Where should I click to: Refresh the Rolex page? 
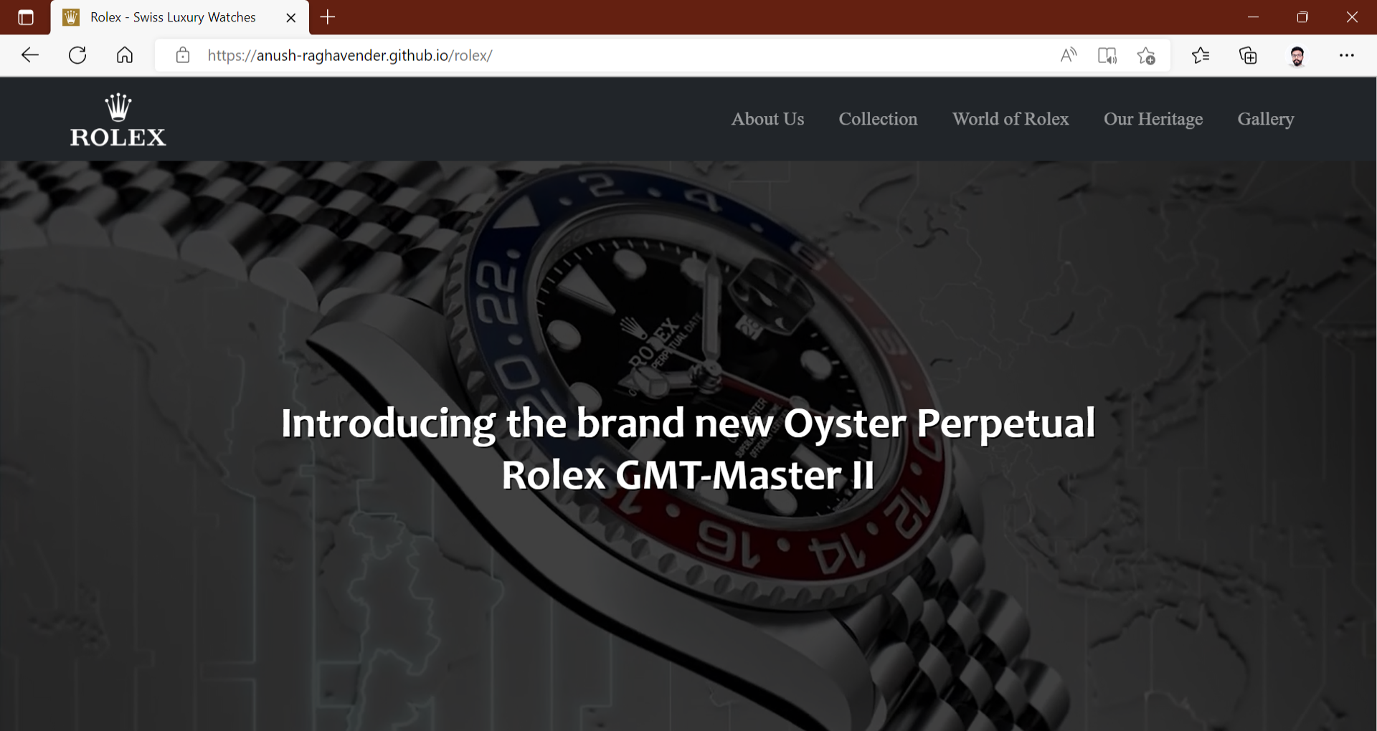point(77,55)
